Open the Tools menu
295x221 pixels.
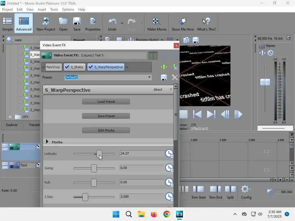click(54, 9)
